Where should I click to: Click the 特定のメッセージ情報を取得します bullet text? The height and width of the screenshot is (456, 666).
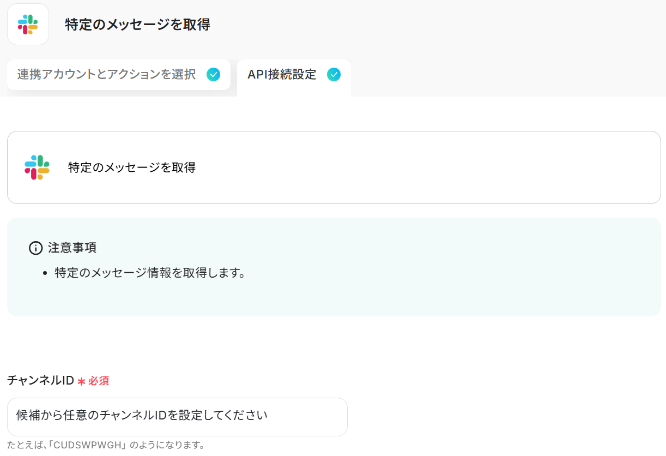tap(150, 273)
